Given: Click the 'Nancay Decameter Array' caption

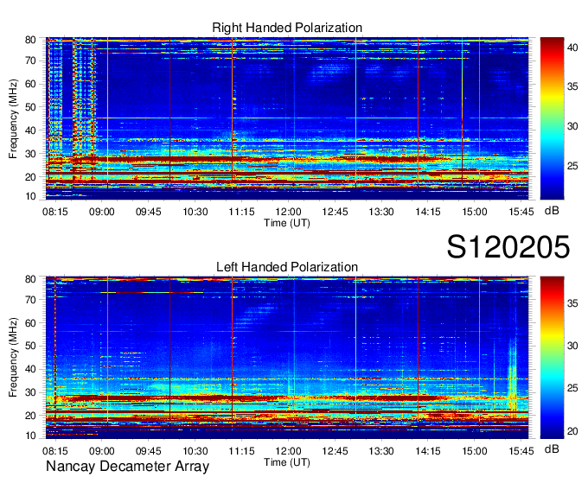Looking at the screenshot, I should [127, 467].
